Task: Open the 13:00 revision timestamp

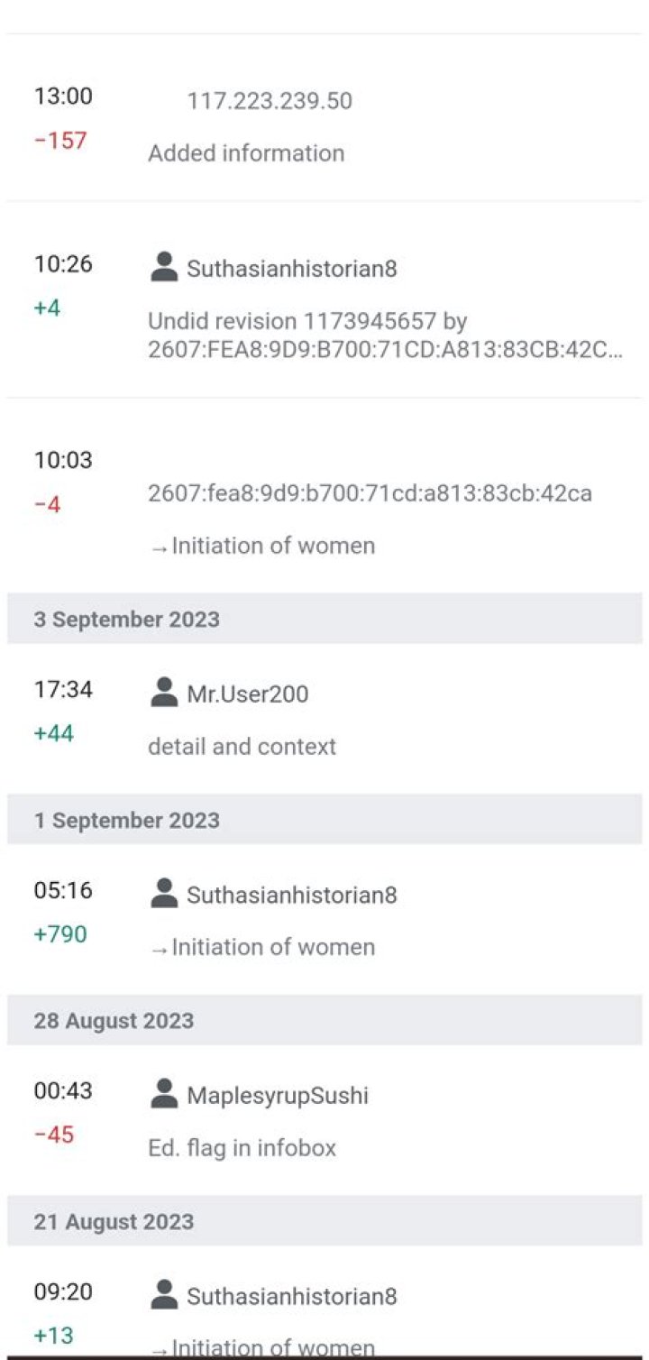Action: [x=63, y=96]
